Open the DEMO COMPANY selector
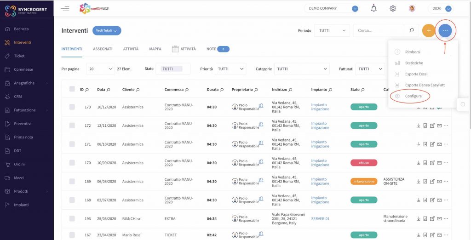The height and width of the screenshot is (240, 471). 332,8
